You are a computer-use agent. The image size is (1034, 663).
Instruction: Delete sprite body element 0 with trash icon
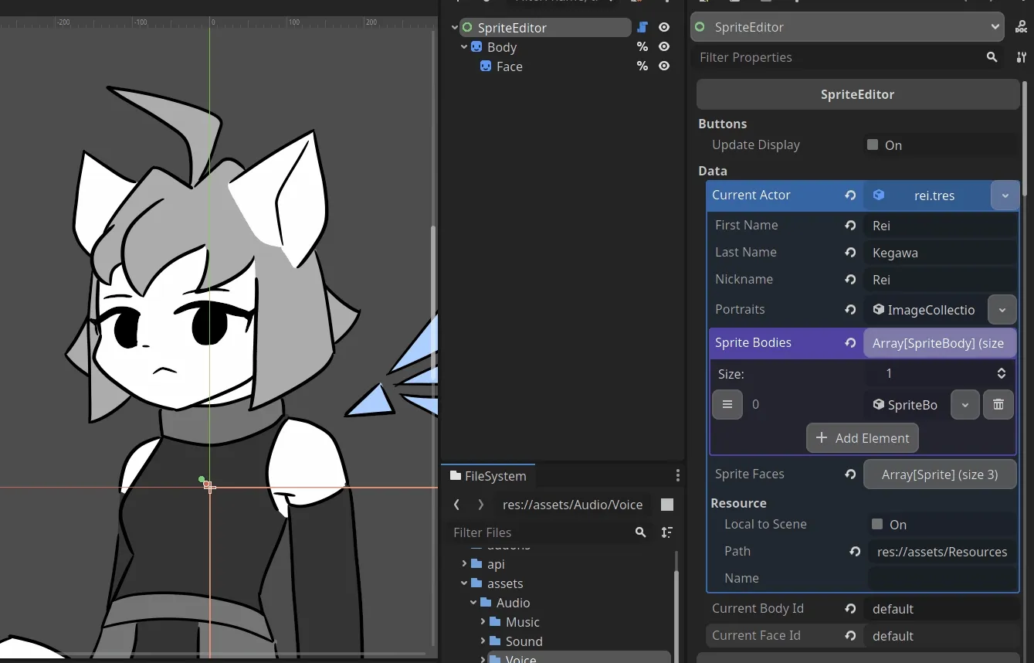998,404
